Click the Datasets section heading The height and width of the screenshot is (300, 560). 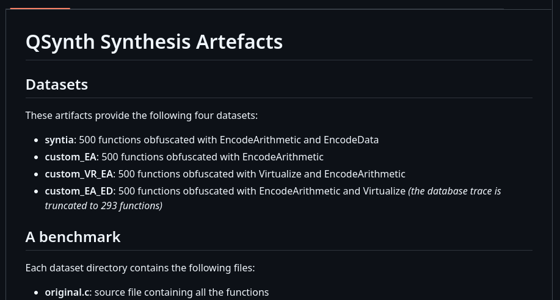tap(57, 85)
